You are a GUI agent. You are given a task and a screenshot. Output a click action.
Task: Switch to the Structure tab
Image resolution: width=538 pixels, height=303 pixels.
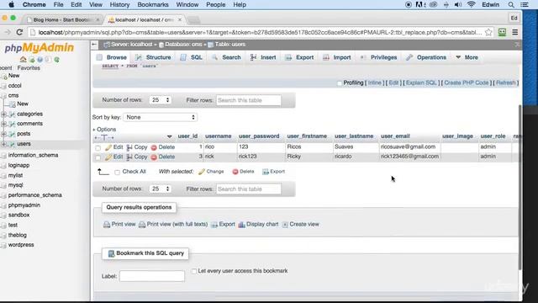[x=153, y=57]
